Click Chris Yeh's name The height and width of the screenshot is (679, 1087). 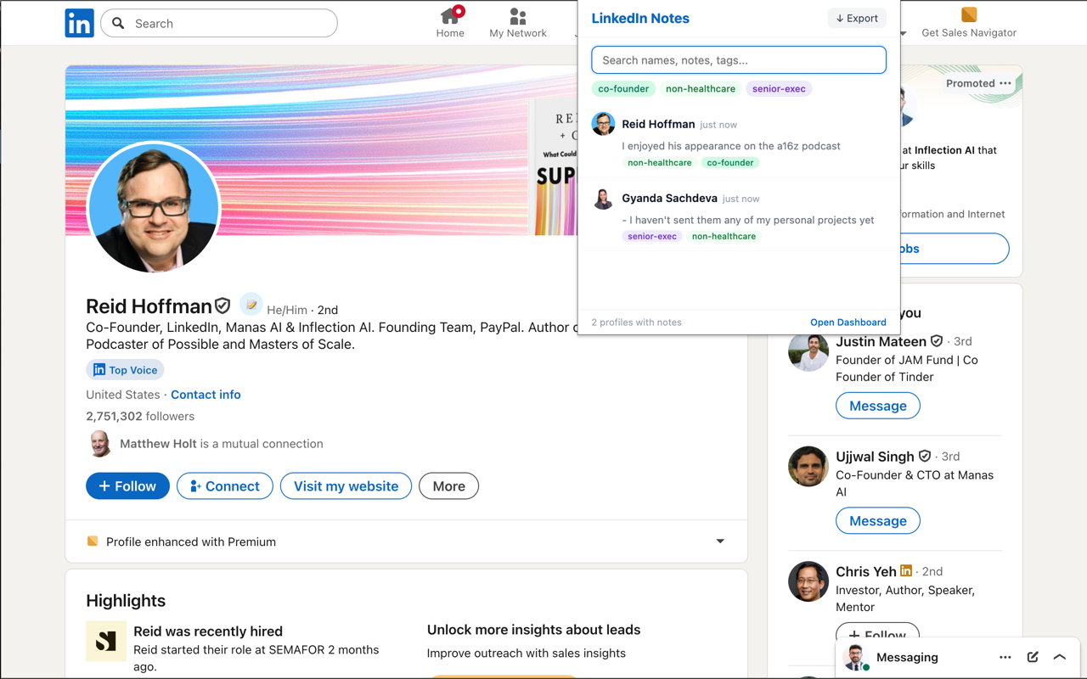click(866, 571)
